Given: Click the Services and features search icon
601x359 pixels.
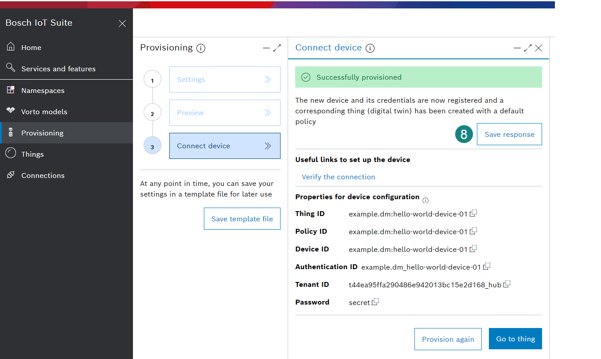Looking at the screenshot, I should (x=11, y=68).
